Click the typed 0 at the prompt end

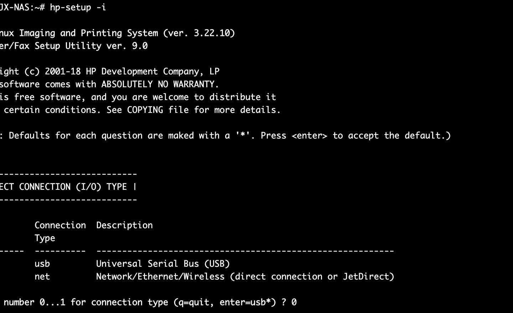point(294,302)
